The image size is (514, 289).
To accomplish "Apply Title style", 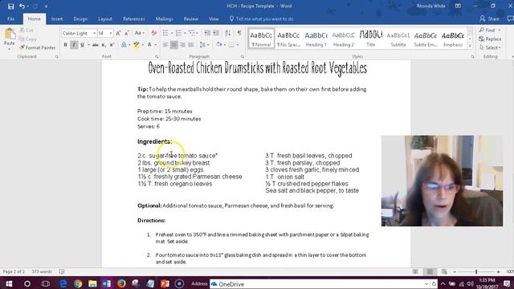I will click(x=371, y=39).
